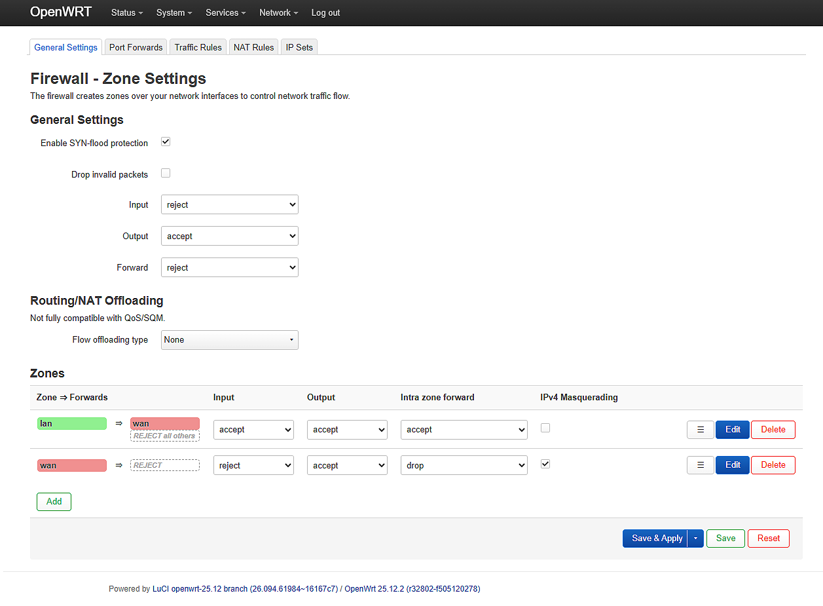The height and width of the screenshot is (606, 823).
Task: Open wan zone Intra zone forward dropdown
Action: coord(464,465)
